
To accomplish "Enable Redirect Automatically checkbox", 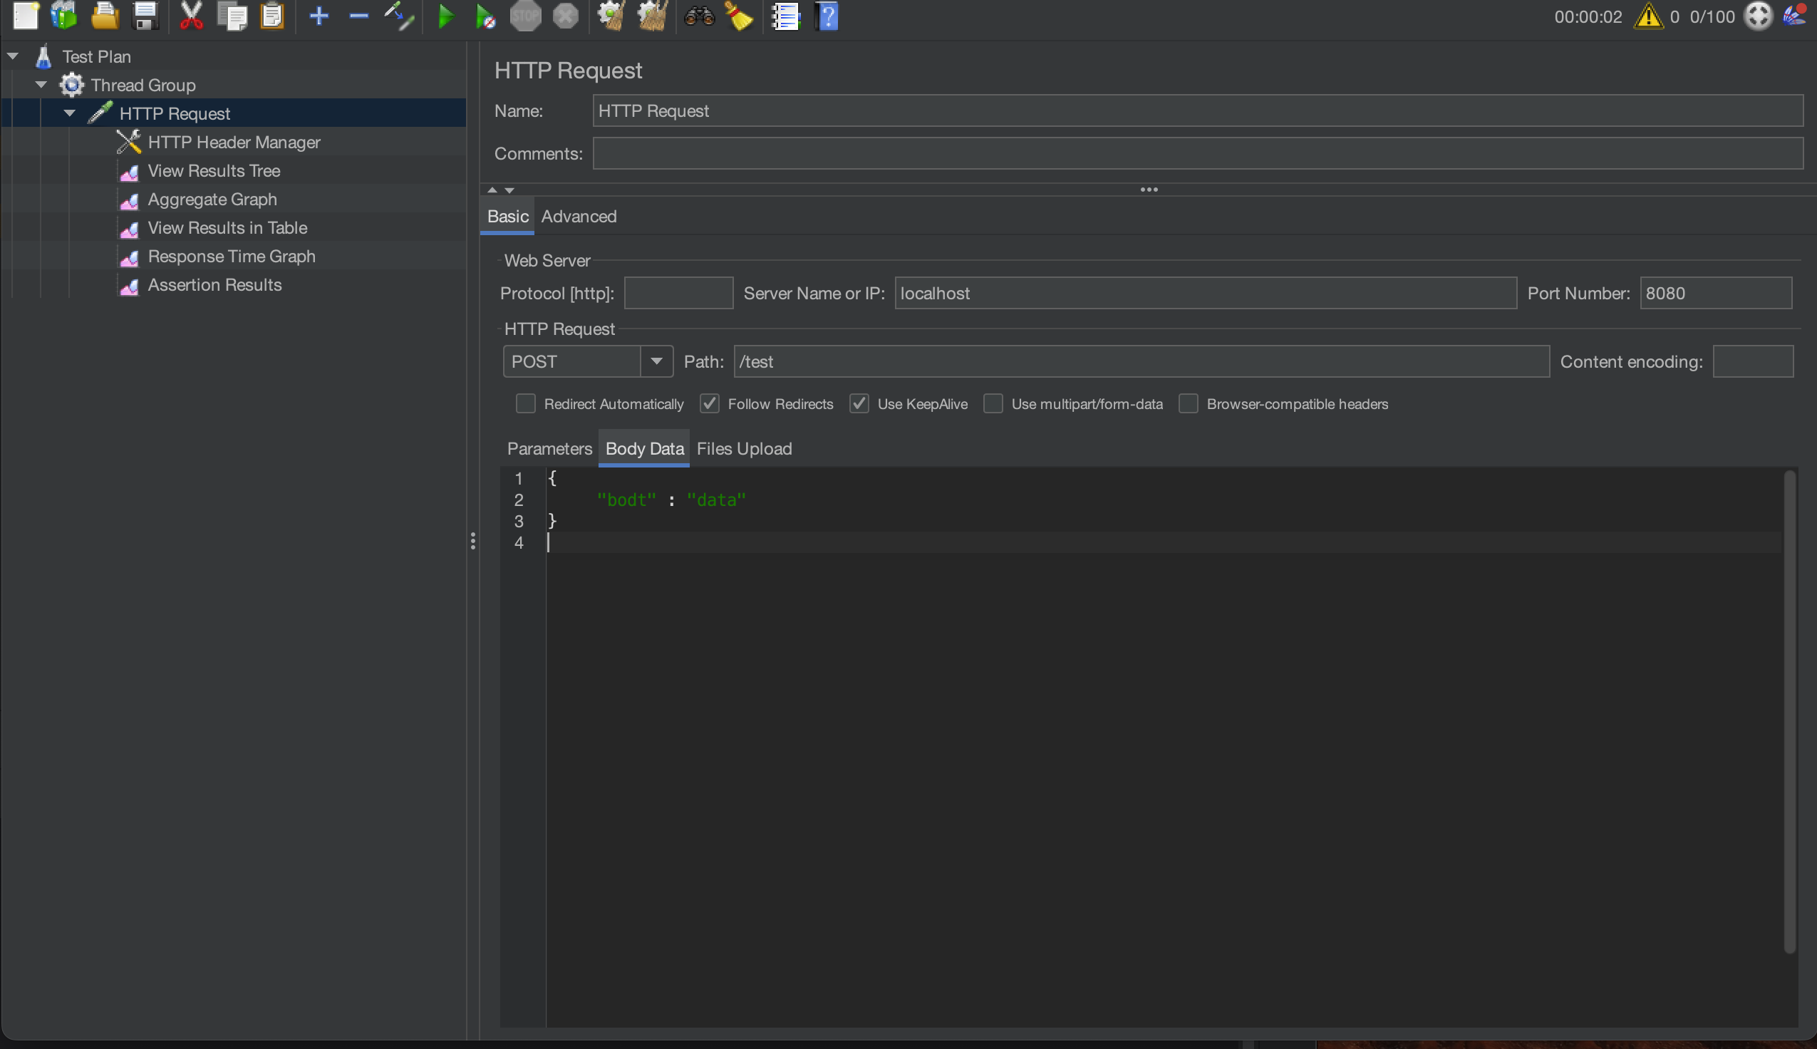I will [x=526, y=403].
